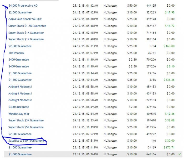Click NL Холдем in The Phoenix row
Viewport: 184px width, 159px height.
click(110, 53)
